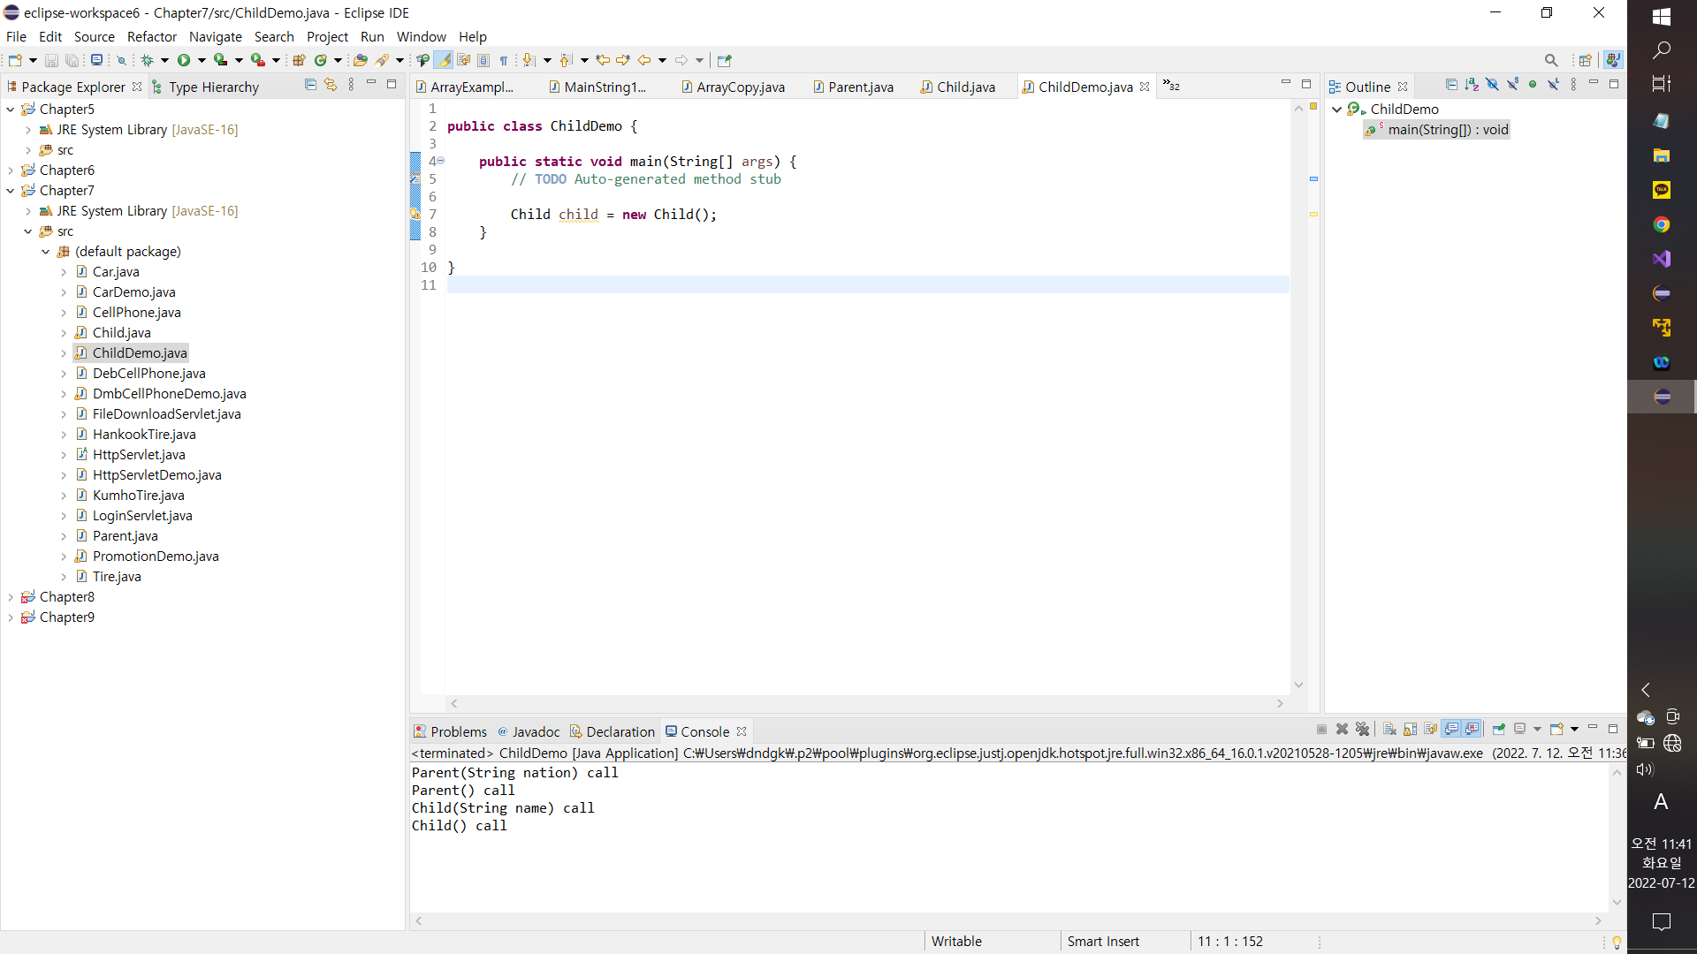Click the green Run button in toolbar
Image resolution: width=1697 pixels, height=954 pixels.
(x=183, y=60)
